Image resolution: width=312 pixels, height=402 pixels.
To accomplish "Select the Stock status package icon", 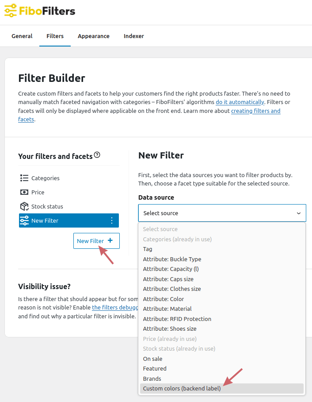I will [x=24, y=206].
